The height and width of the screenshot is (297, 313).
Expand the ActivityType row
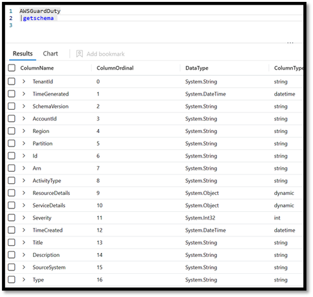[x=24, y=181]
